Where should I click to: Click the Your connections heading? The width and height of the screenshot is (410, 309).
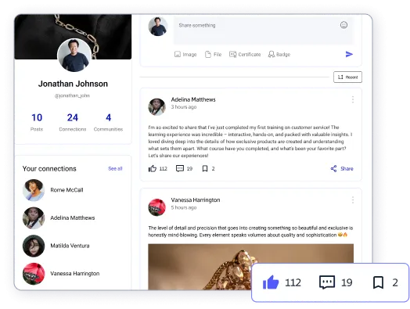[49, 169]
